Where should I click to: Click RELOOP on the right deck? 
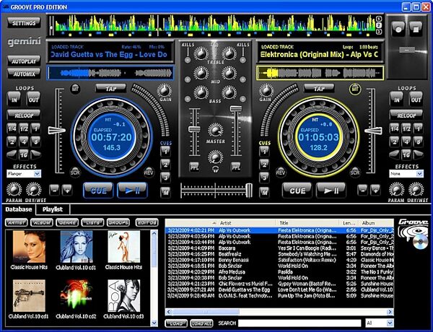coord(406,115)
